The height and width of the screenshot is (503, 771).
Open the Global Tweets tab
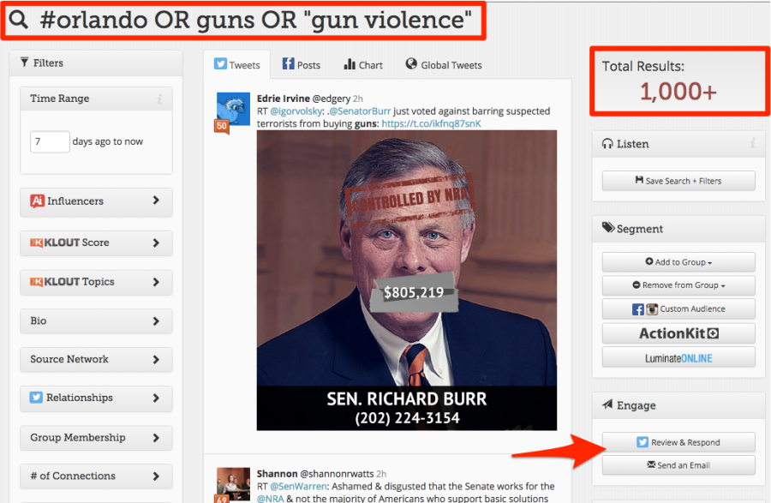[x=444, y=65]
